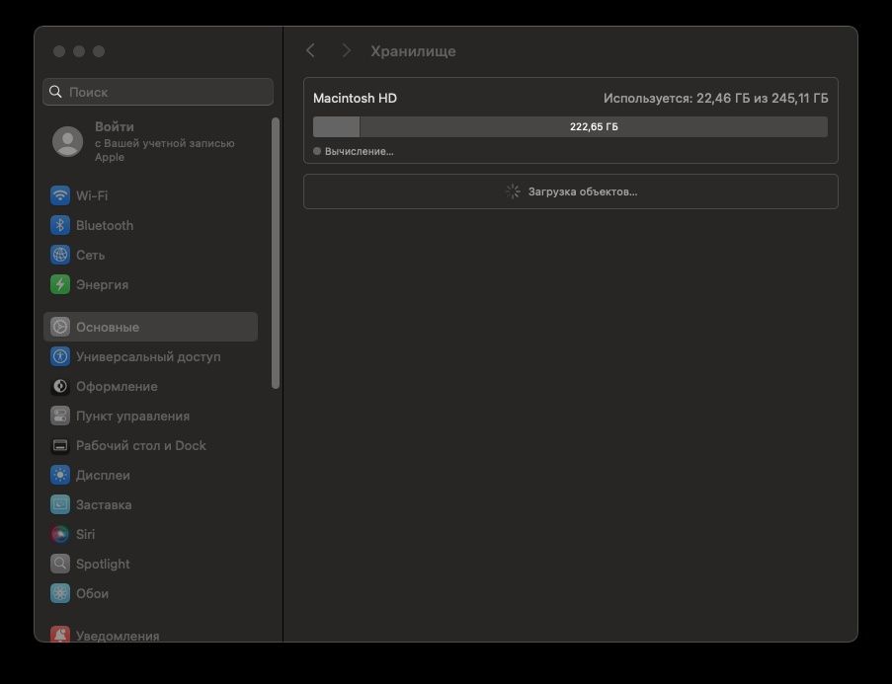Click the Bluetooth icon in sidebar

click(59, 225)
